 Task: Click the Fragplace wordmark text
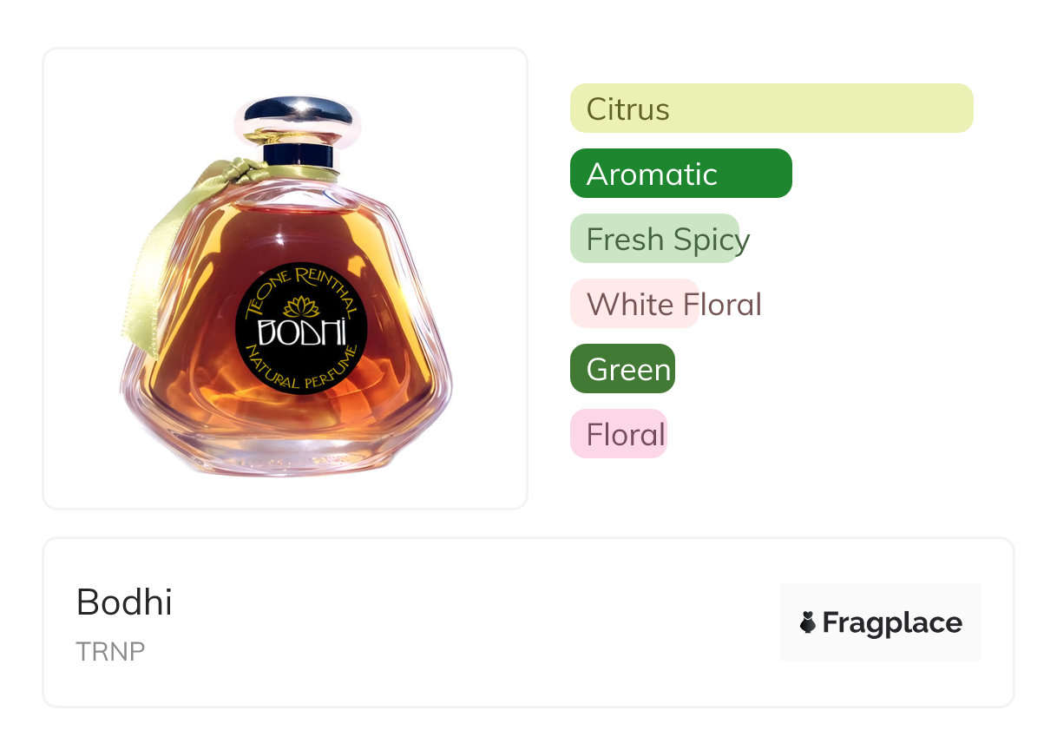(x=892, y=623)
